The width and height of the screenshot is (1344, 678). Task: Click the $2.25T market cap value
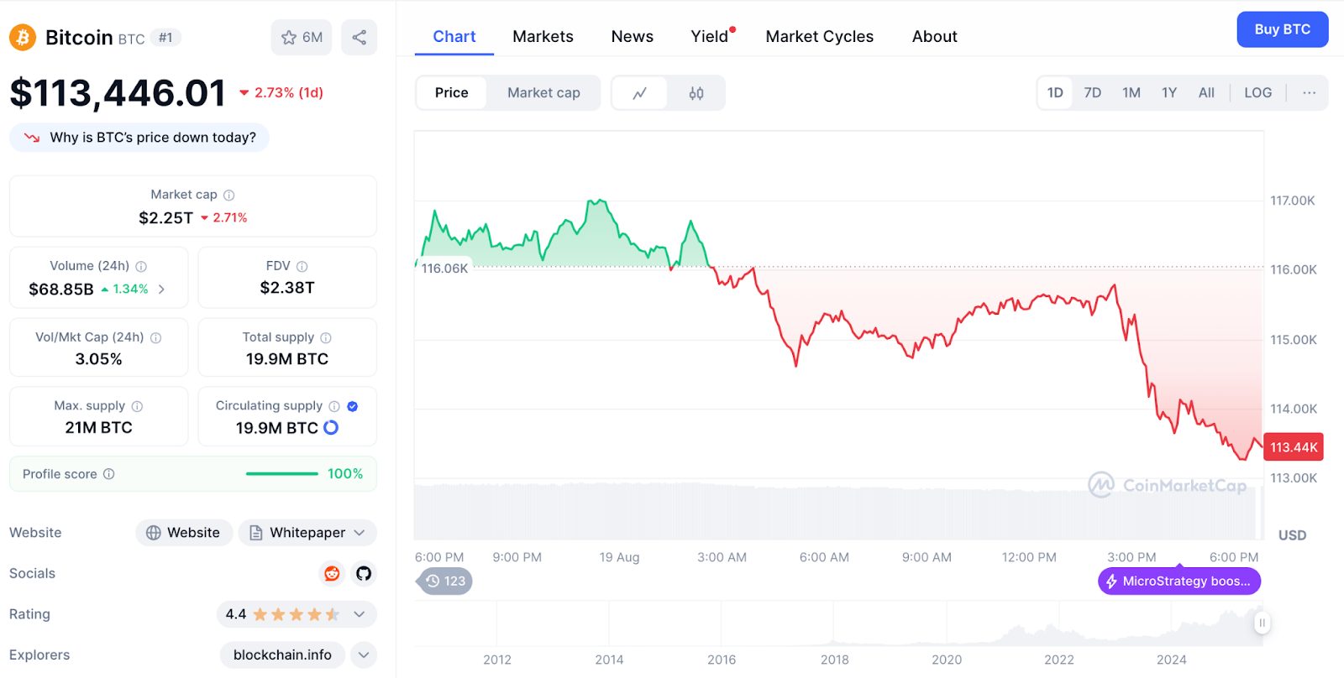point(166,218)
